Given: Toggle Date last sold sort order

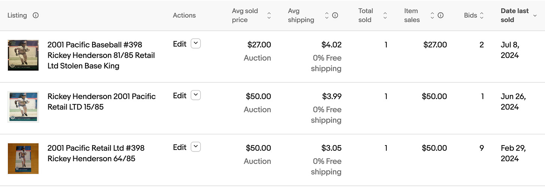Looking at the screenshot, I should 535,15.
